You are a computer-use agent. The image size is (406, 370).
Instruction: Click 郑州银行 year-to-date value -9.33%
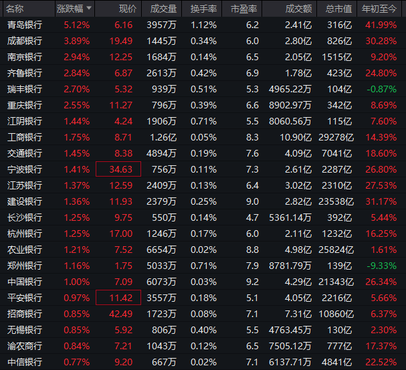coord(382,266)
